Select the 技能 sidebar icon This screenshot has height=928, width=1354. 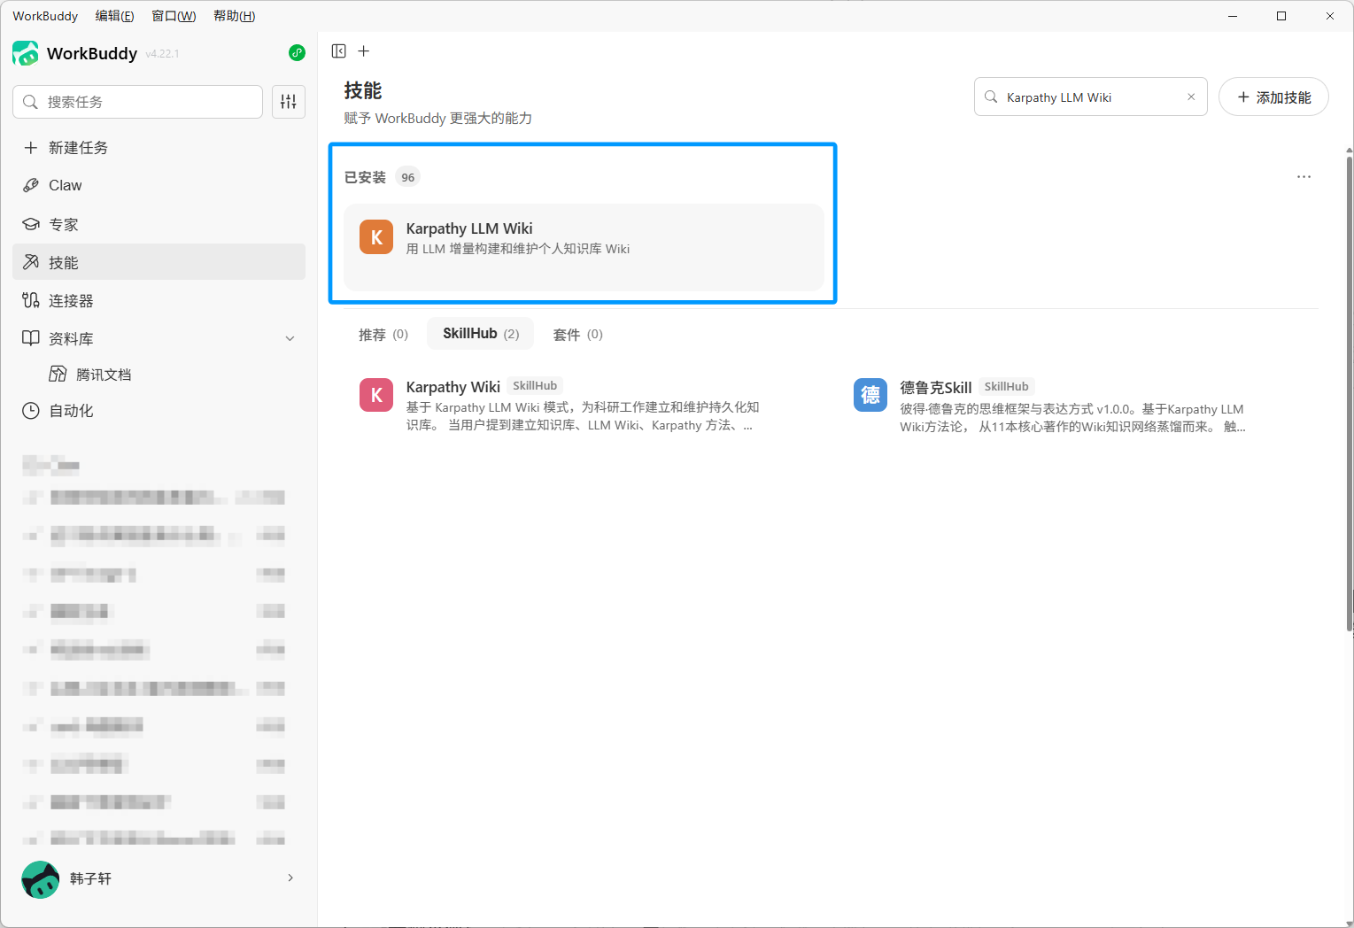[31, 262]
